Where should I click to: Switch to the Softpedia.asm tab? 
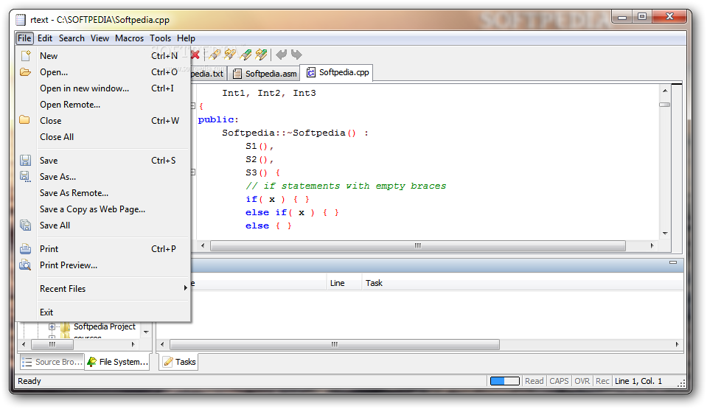click(264, 74)
